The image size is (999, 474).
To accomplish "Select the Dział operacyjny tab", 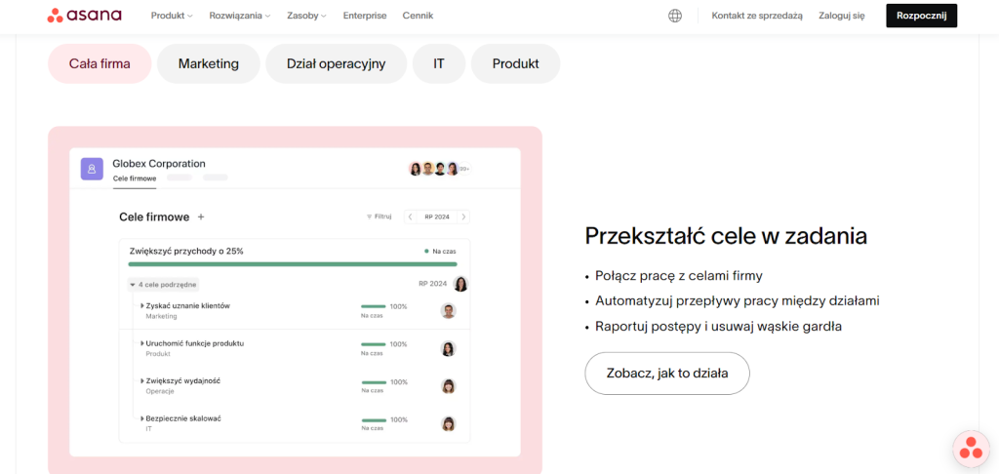I will (x=336, y=63).
